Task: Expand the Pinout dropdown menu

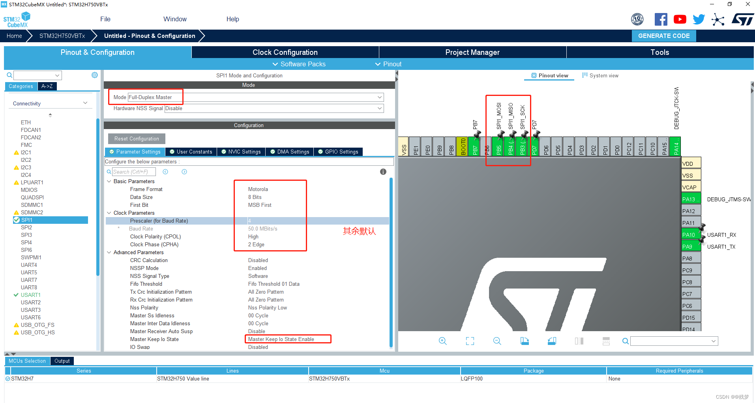Action: [x=388, y=64]
